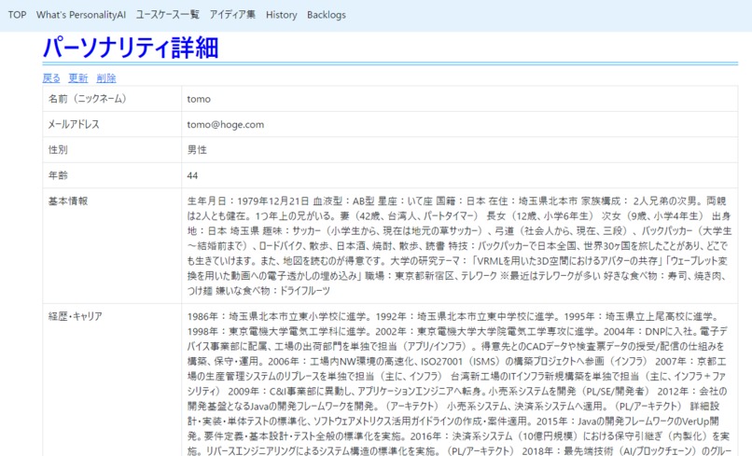The width and height of the screenshot is (752, 456).
Task: Select the 名前（ニックネーム） label cell
Action: [112, 99]
